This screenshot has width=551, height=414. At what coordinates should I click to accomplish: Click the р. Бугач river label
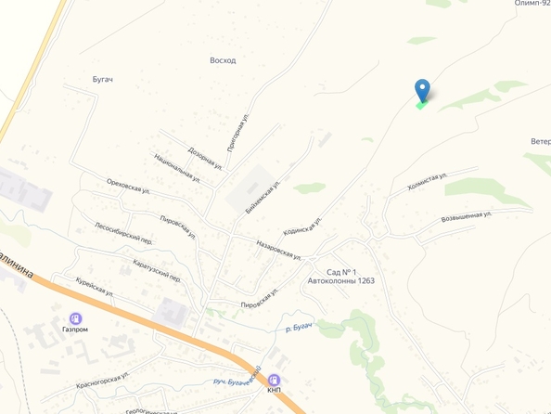(299, 328)
